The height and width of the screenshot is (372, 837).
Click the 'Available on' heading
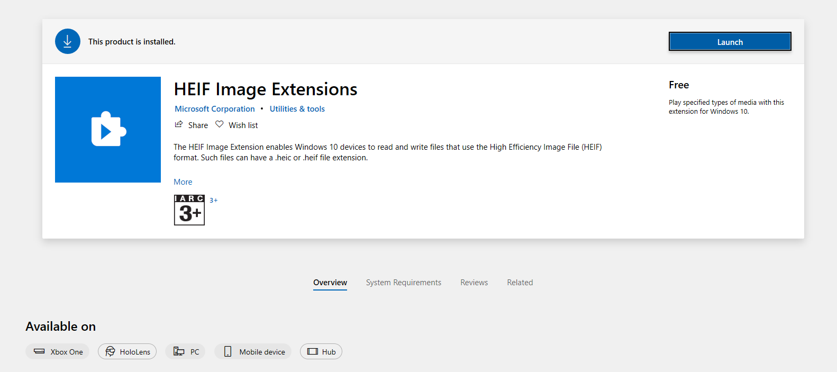coord(61,326)
